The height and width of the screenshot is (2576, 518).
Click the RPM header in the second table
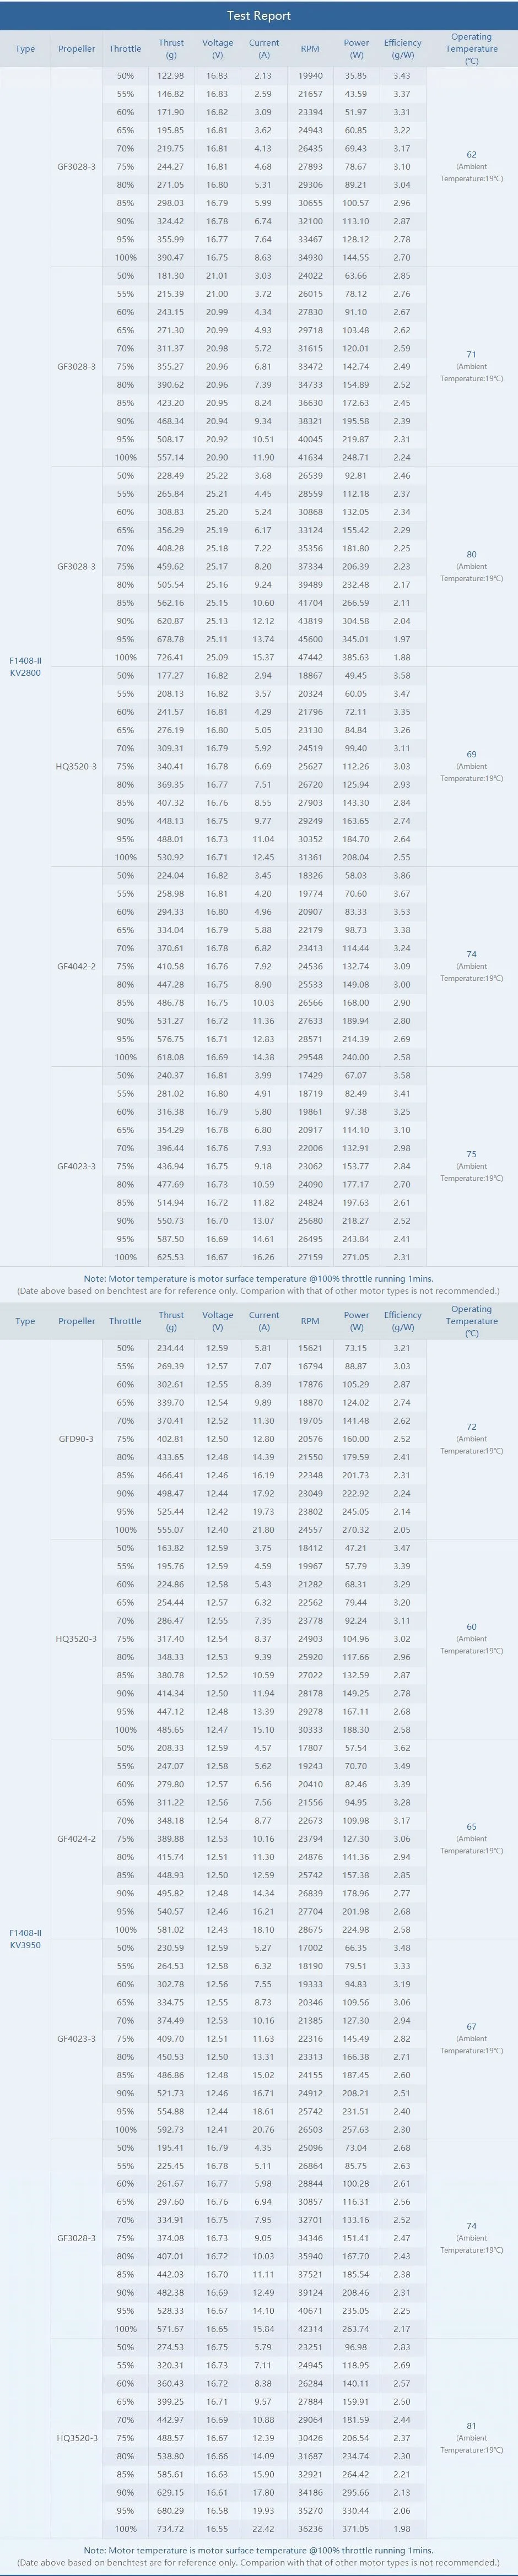310,1320
